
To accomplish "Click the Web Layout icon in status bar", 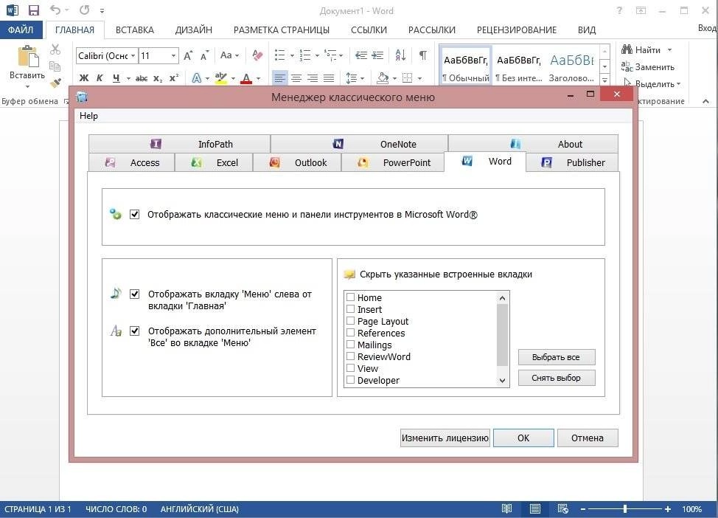I will pos(562,509).
